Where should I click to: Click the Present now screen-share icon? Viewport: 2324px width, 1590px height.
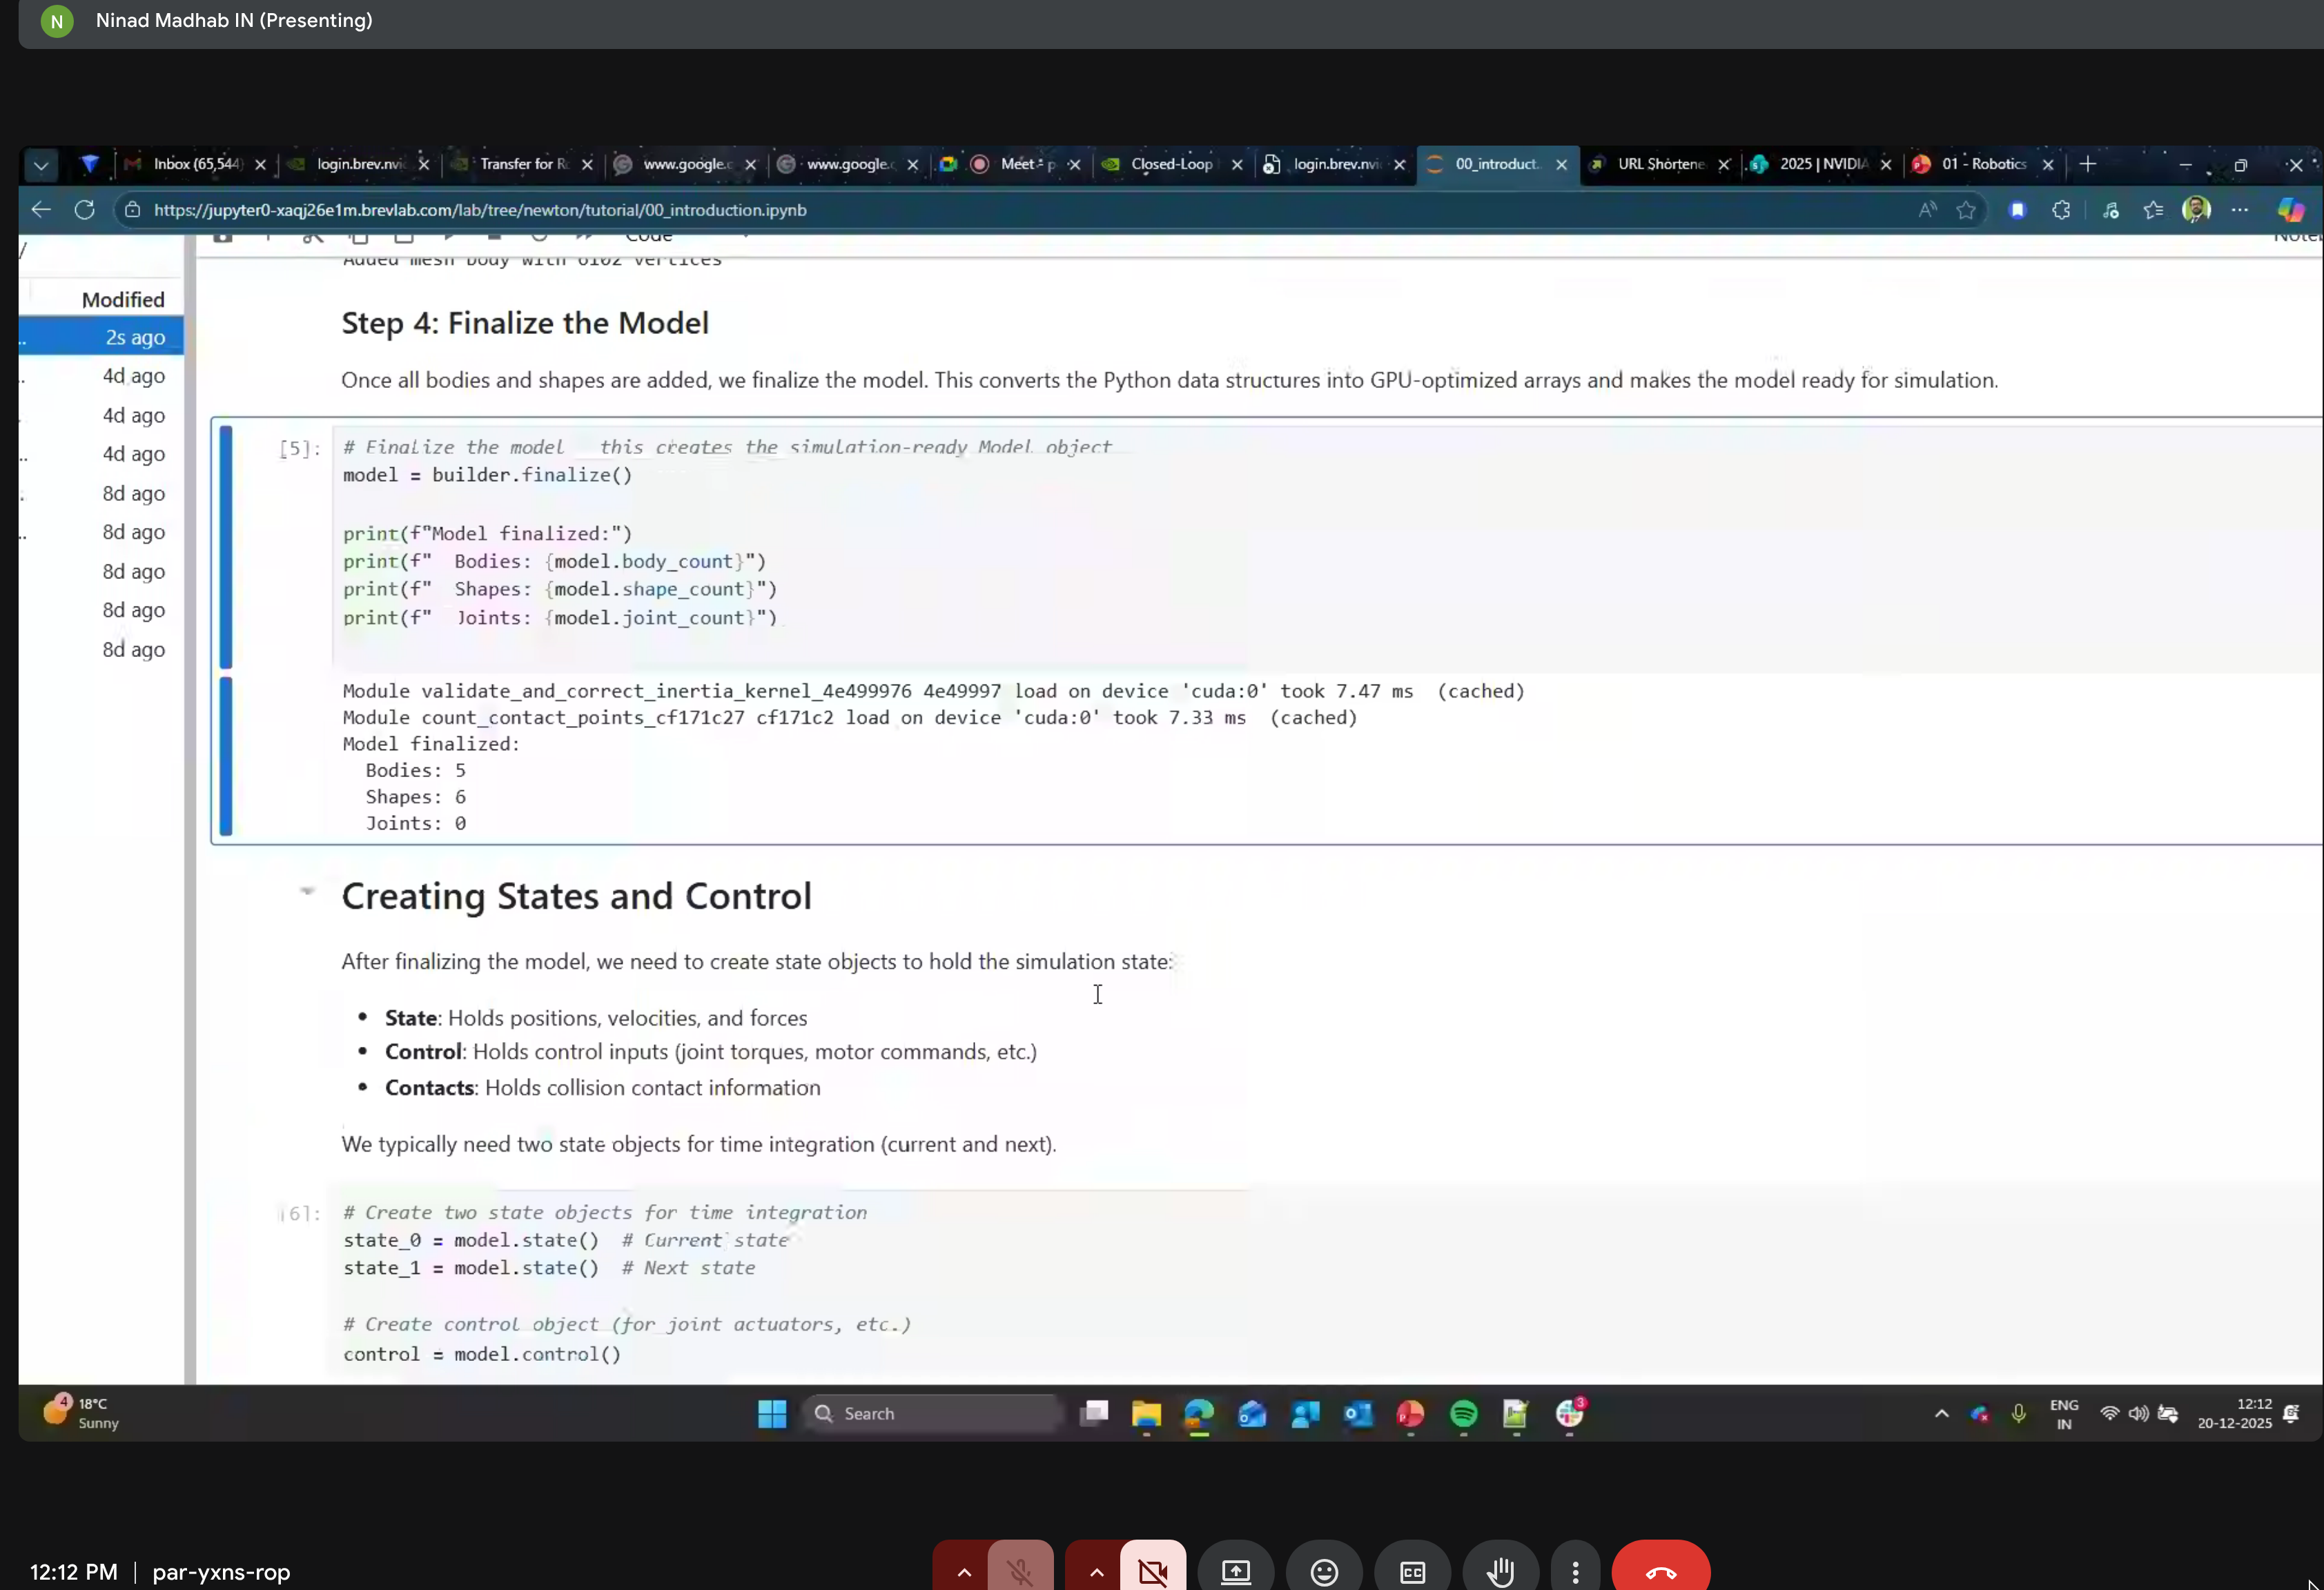click(x=1235, y=1571)
